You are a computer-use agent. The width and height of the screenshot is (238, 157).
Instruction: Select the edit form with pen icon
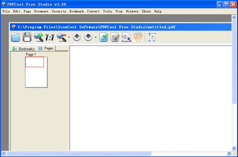[115, 37]
